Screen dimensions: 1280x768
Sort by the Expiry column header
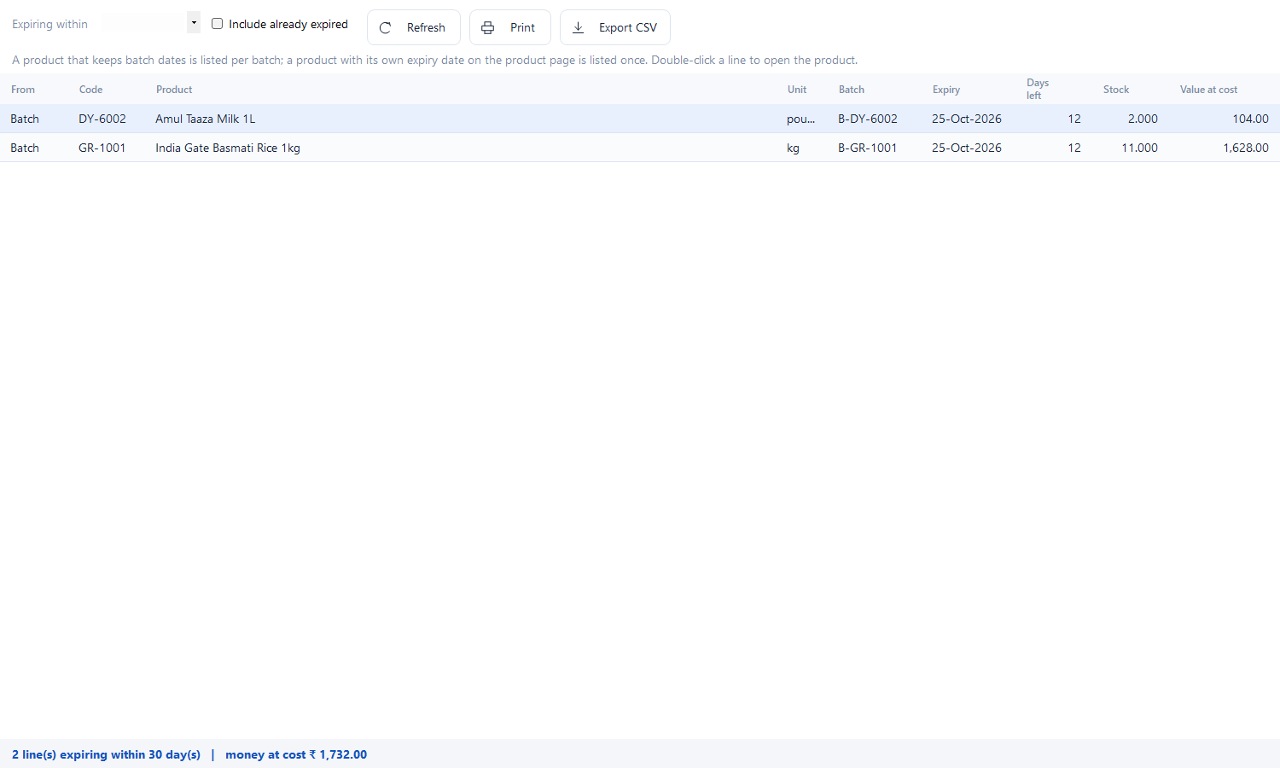946,90
